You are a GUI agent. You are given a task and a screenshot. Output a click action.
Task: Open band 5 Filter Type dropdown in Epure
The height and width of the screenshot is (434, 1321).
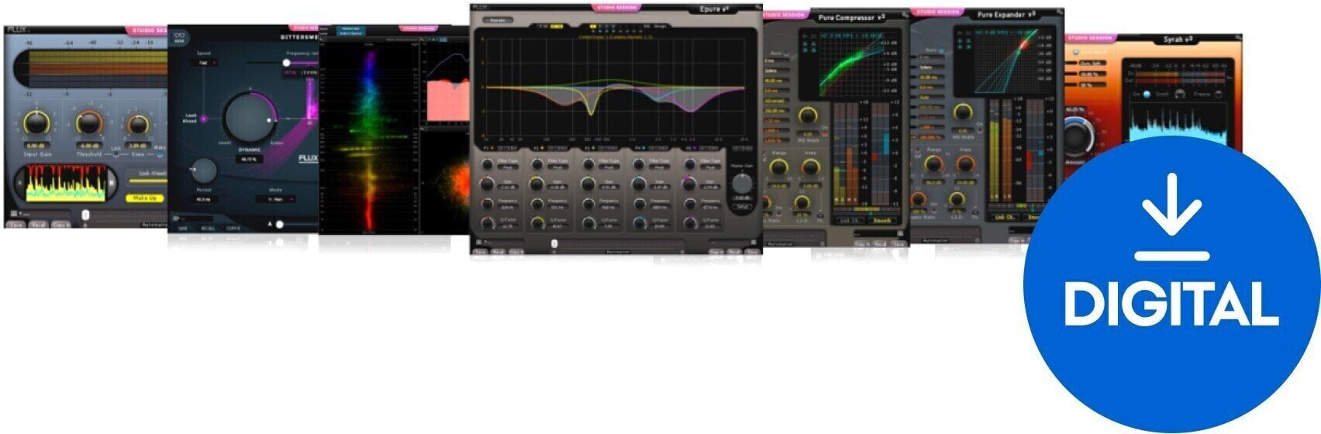(710, 167)
